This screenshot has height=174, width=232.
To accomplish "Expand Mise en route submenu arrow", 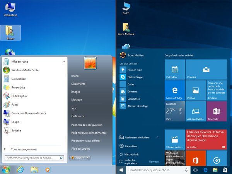I will 64,61.
